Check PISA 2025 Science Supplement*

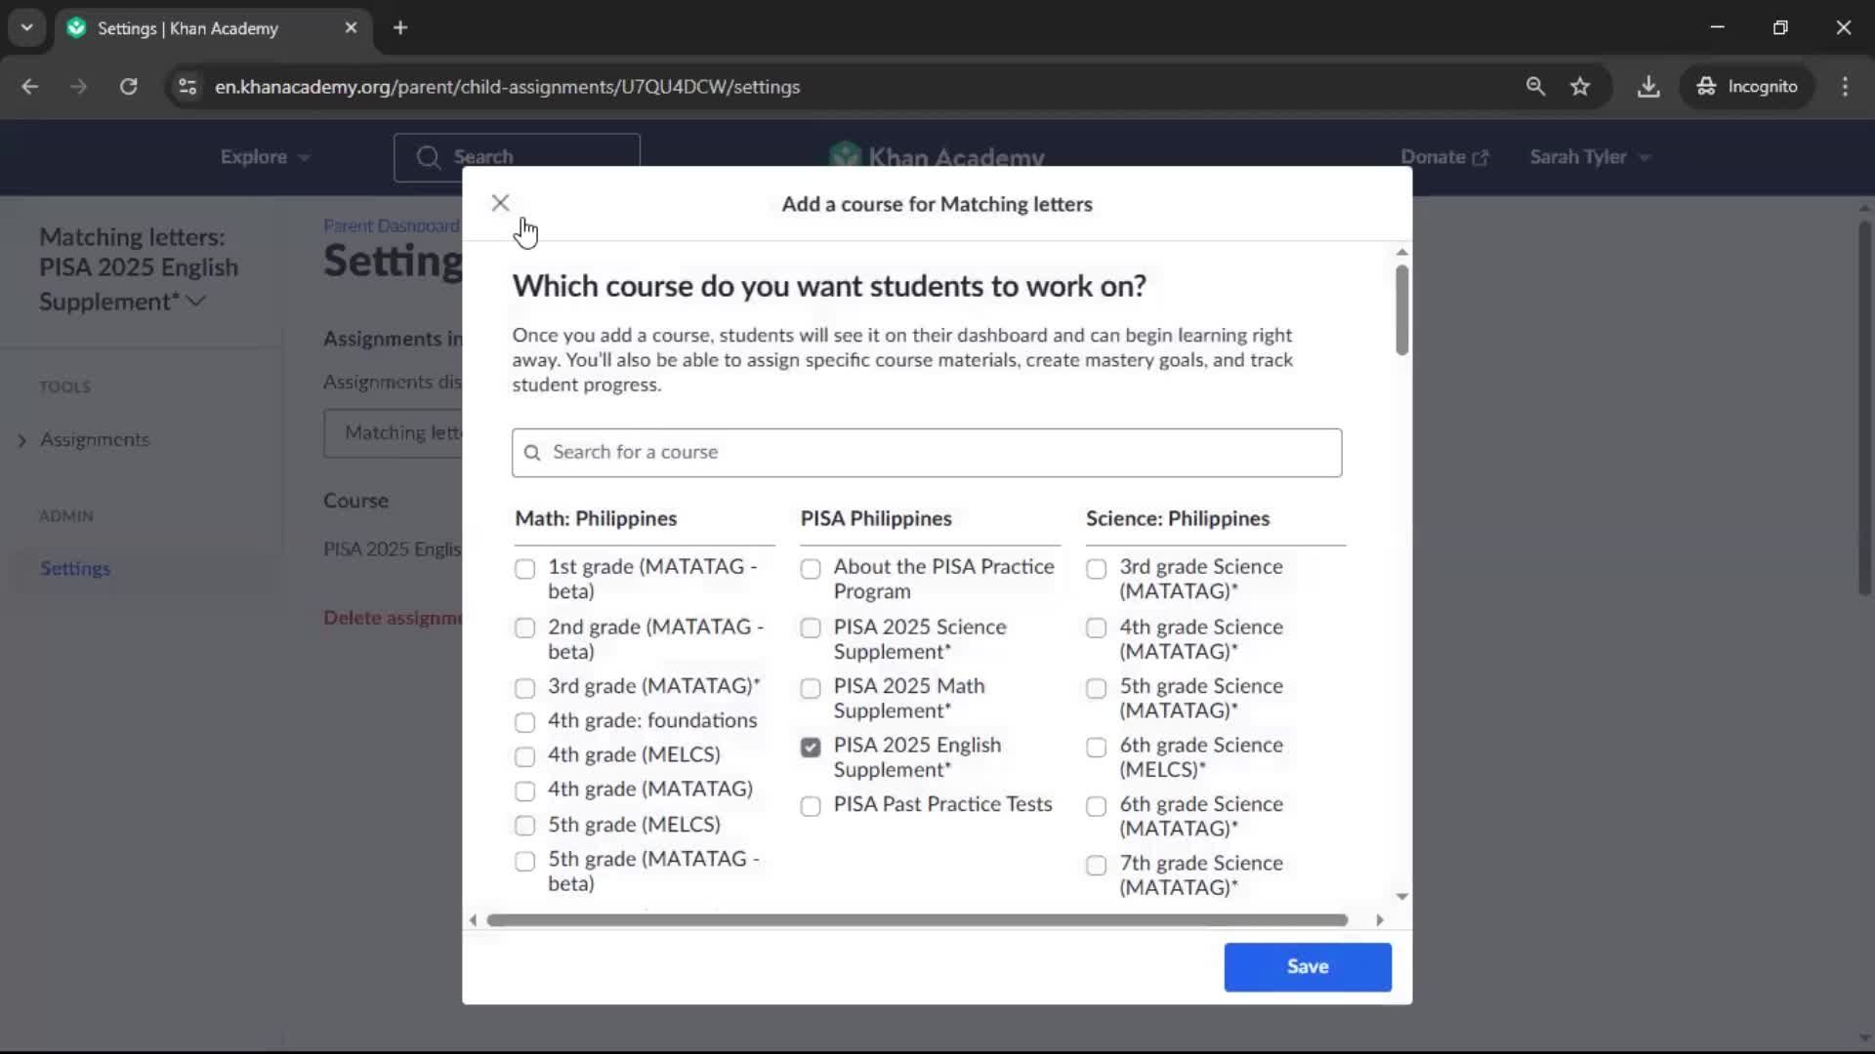point(811,628)
